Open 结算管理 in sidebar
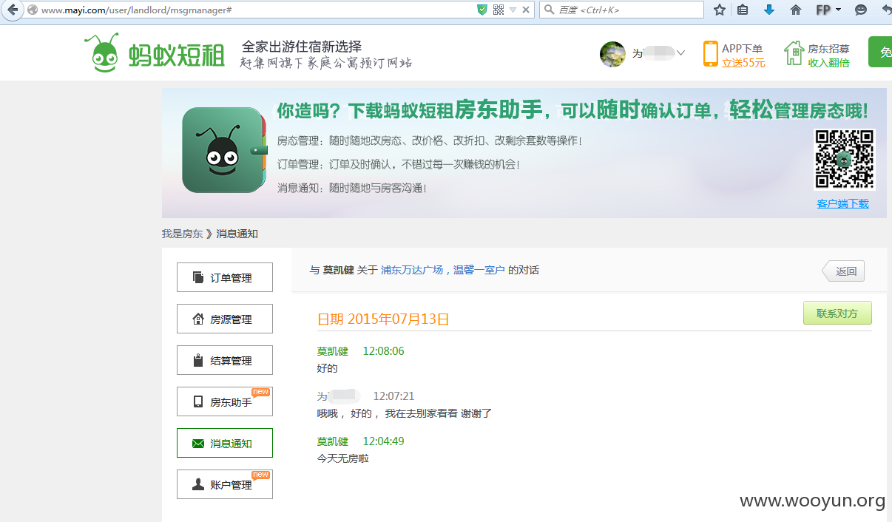892x522 pixels. [x=225, y=360]
